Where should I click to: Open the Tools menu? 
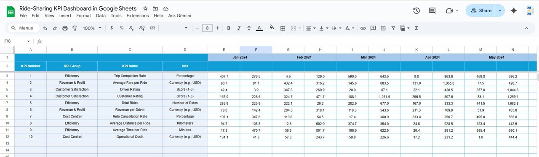click(x=116, y=16)
